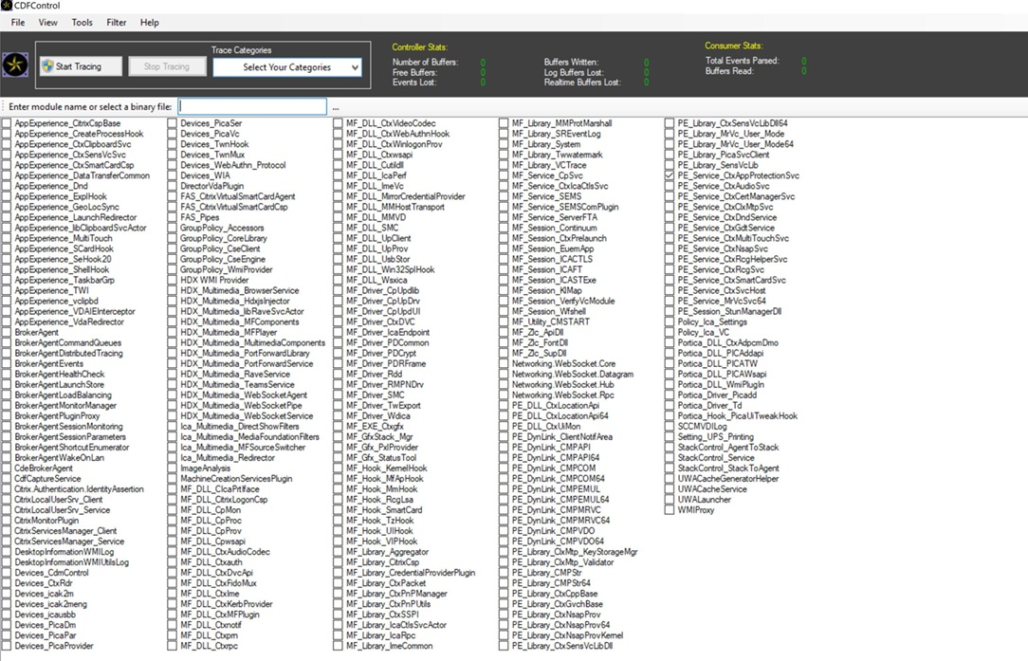Click MF_Library_CtxPnPManager label
1028x661 pixels.
396,594
